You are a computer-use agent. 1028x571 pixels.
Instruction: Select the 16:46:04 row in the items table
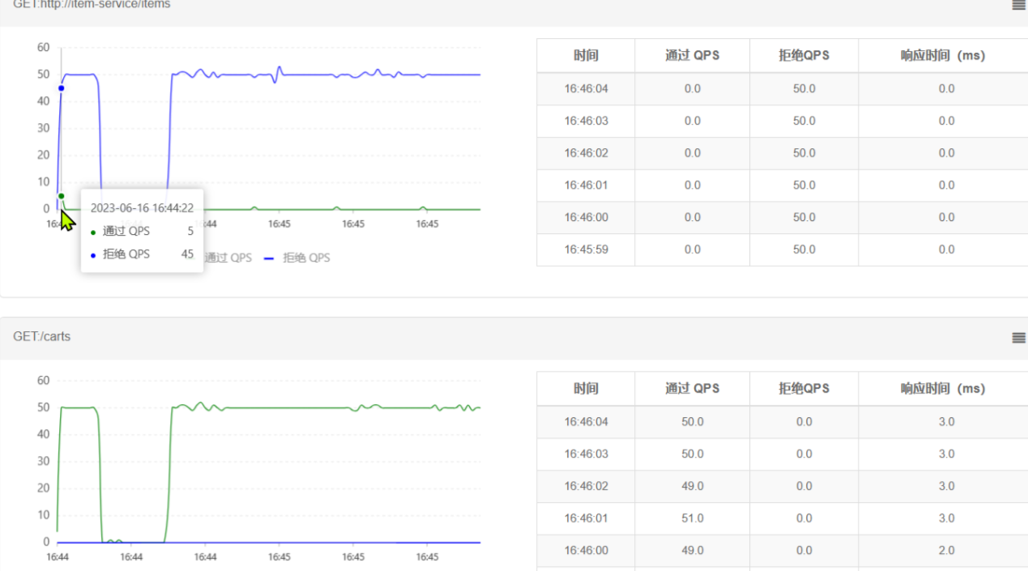pos(586,89)
